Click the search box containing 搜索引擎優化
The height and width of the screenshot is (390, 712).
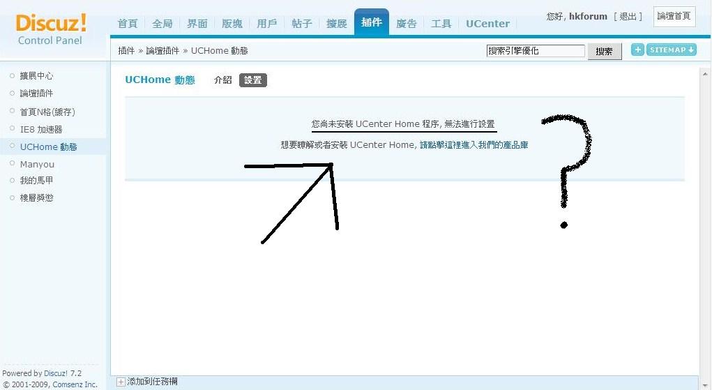point(536,51)
